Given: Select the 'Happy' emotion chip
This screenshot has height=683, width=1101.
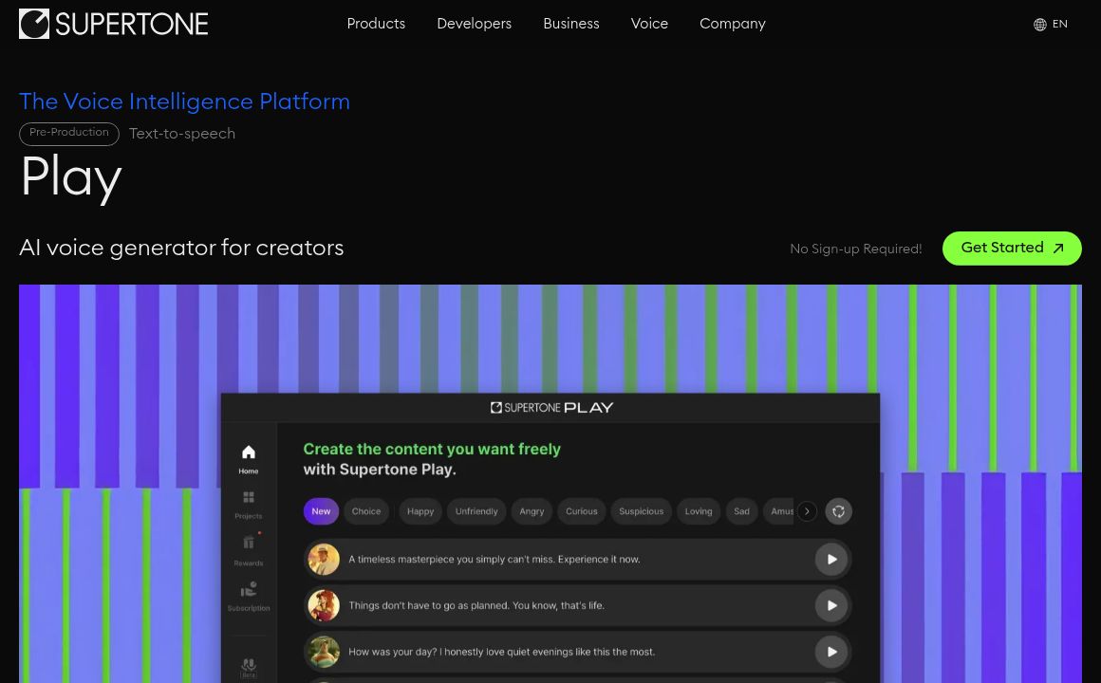Looking at the screenshot, I should pyautogui.click(x=420, y=511).
